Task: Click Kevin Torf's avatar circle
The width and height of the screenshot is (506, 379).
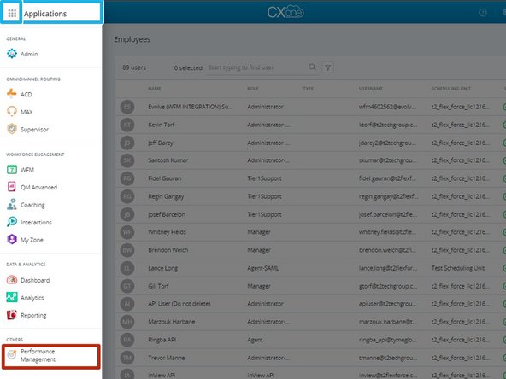Action: (127, 125)
